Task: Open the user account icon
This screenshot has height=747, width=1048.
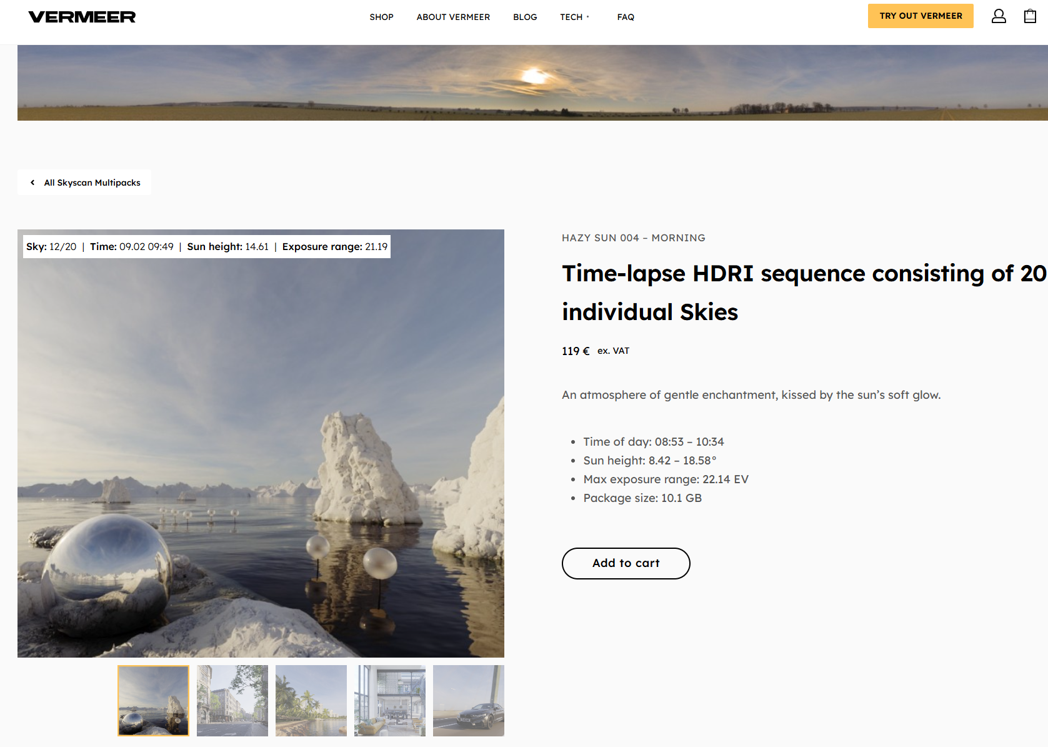Action: 999,16
